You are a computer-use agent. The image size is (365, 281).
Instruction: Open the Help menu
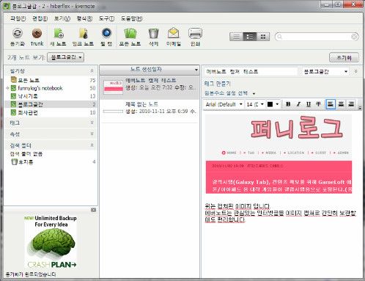point(132,18)
